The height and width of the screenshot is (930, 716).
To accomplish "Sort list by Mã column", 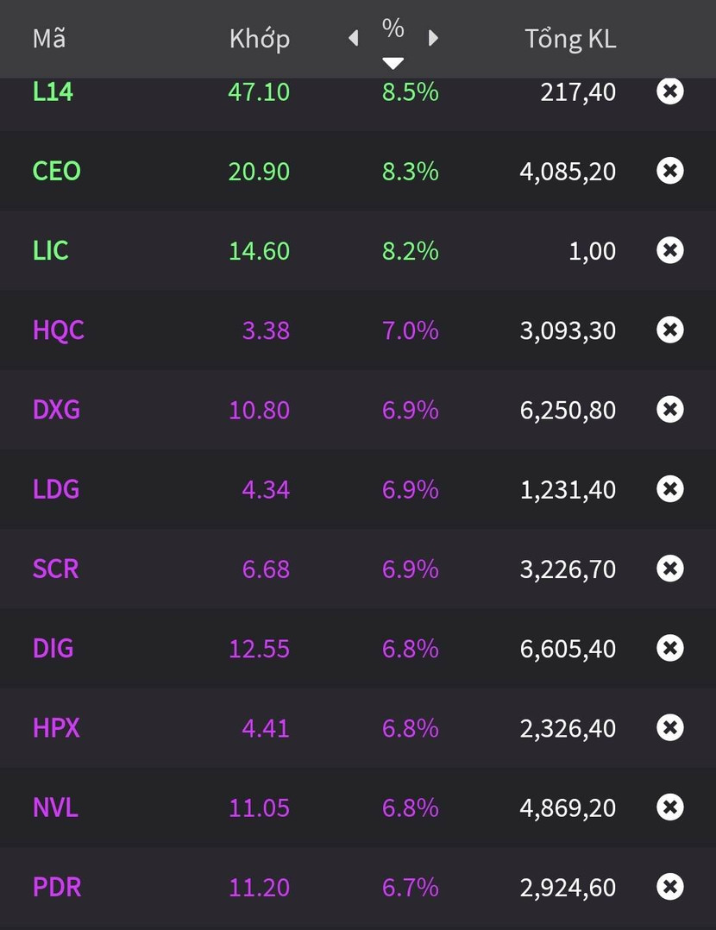I will [x=49, y=39].
